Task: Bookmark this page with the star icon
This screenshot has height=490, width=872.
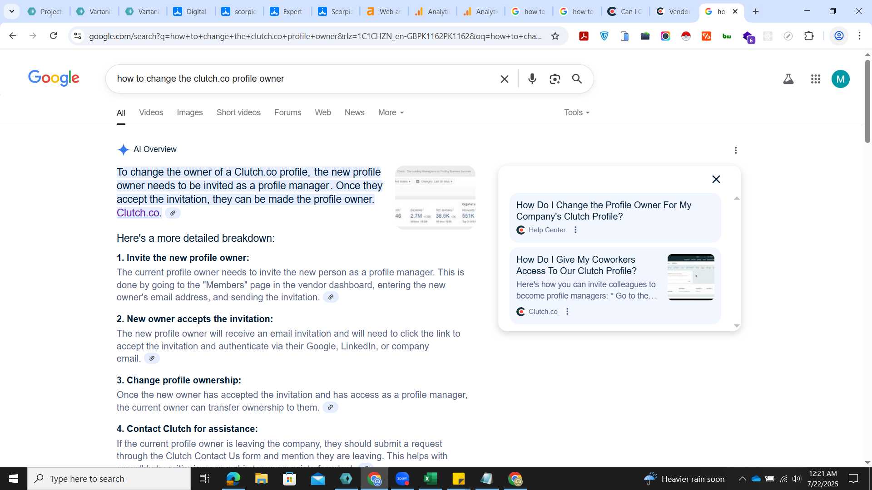Action: [555, 36]
